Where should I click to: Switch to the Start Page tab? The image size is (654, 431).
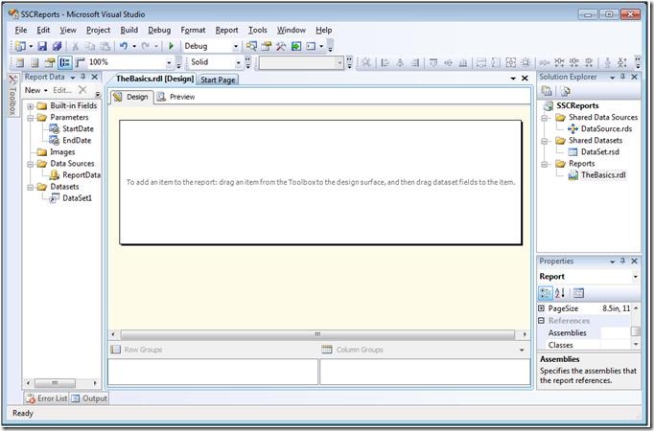point(218,79)
